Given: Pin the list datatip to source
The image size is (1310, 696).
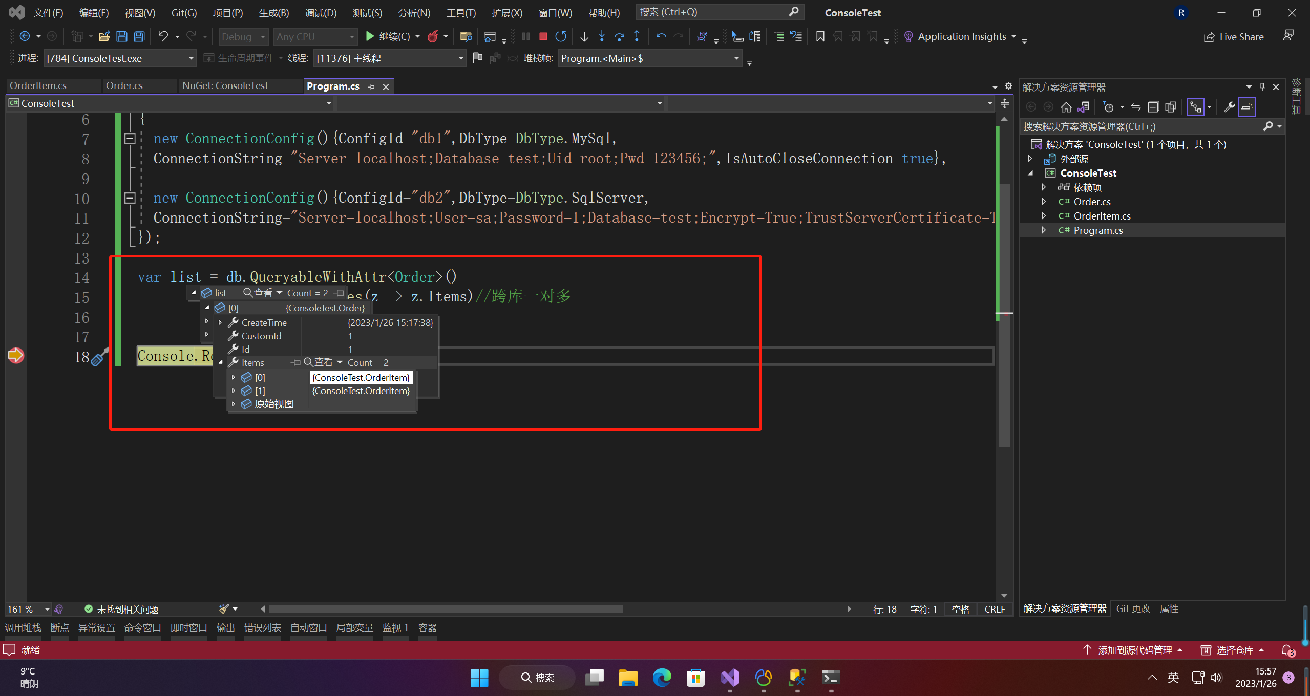Looking at the screenshot, I should tap(339, 293).
